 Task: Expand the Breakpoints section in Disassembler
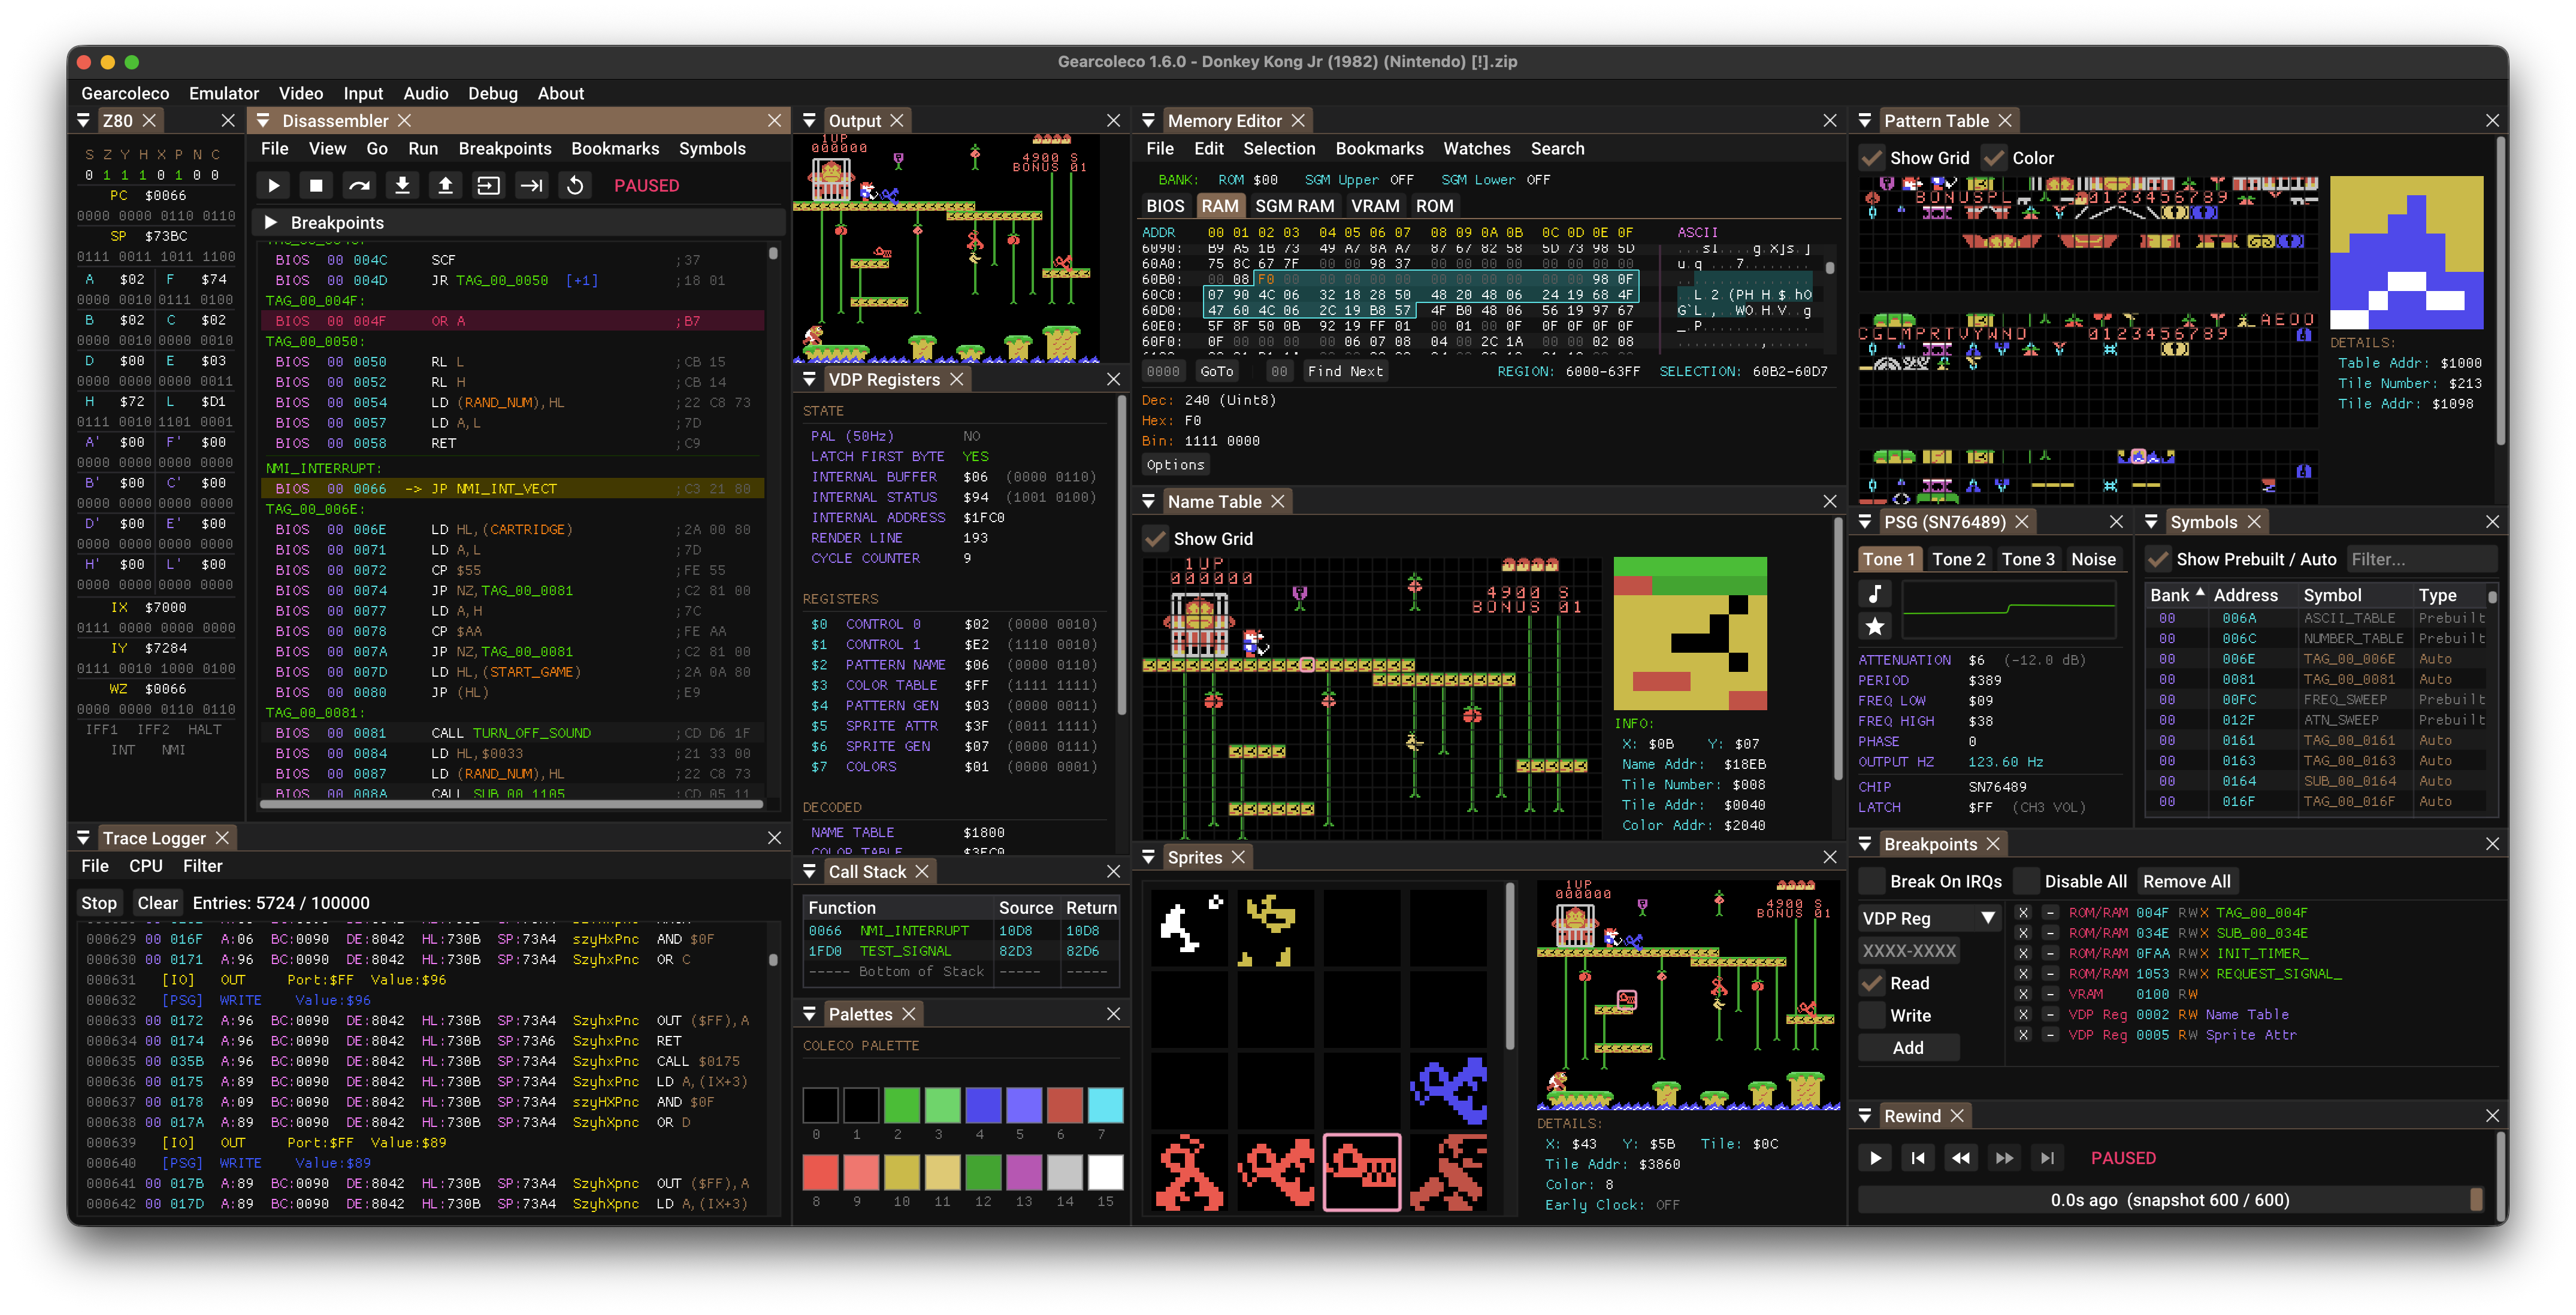[x=271, y=223]
